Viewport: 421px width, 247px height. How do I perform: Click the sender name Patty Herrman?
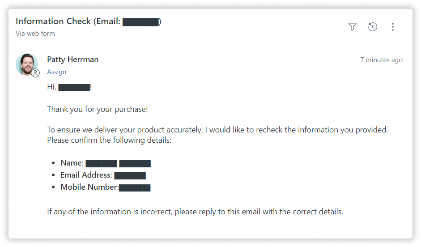tap(72, 60)
